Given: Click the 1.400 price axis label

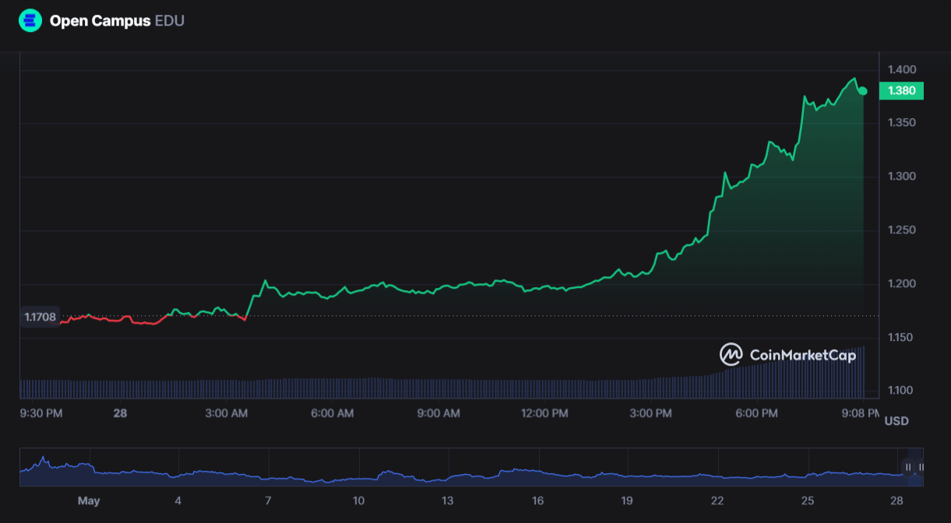Looking at the screenshot, I should click(x=902, y=70).
